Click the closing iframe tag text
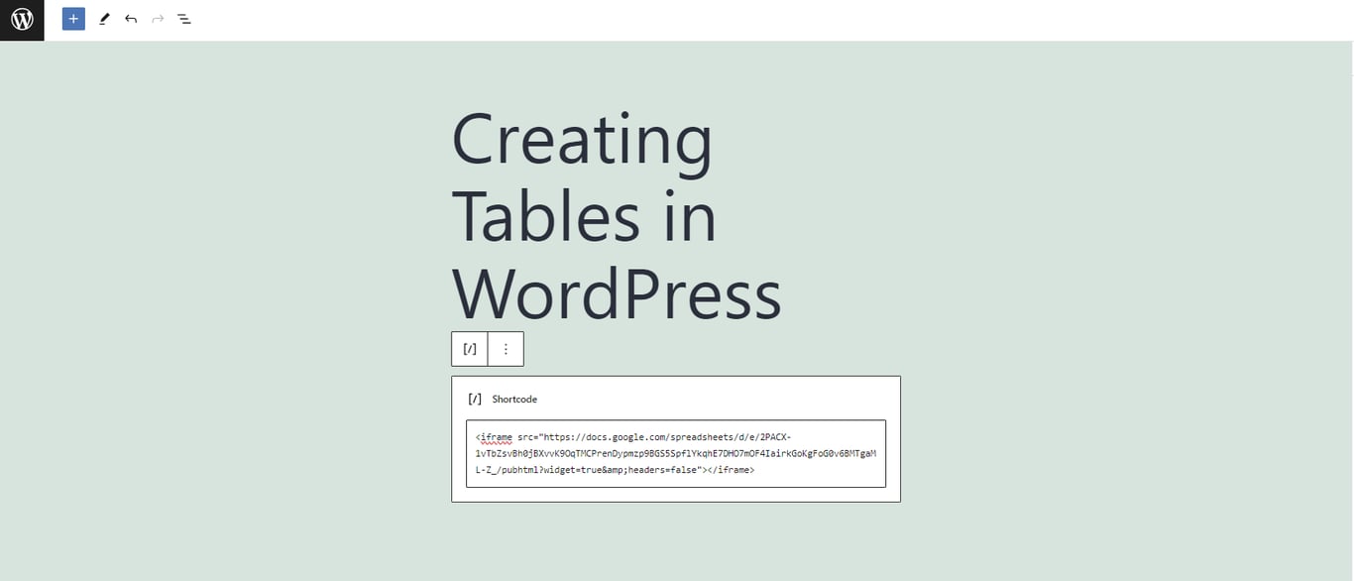The image size is (1354, 581). (731, 469)
